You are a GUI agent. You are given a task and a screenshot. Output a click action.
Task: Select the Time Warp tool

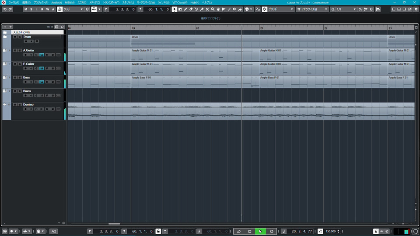tap(224, 9)
